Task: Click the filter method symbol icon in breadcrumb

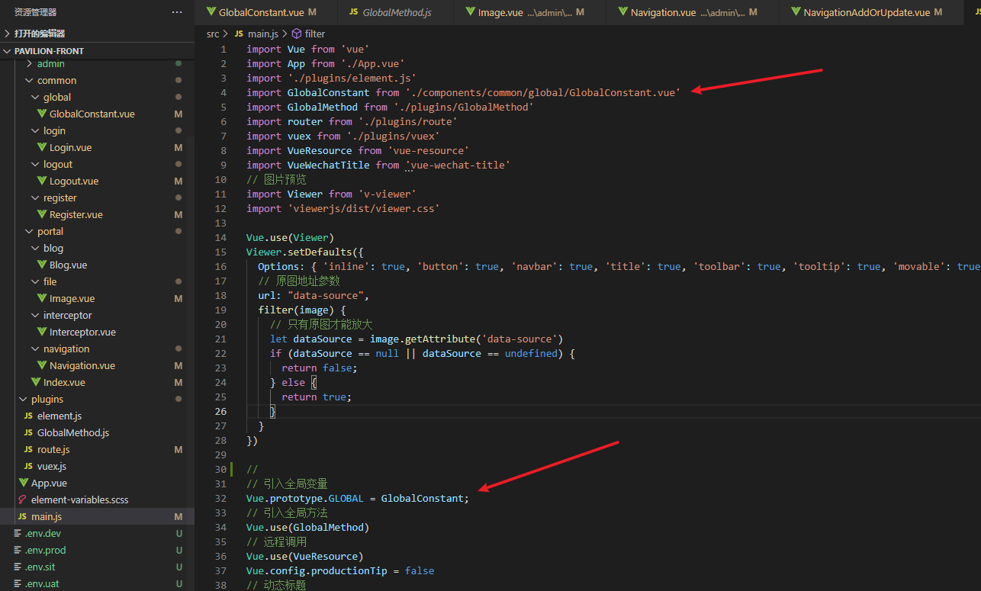Action: click(297, 34)
